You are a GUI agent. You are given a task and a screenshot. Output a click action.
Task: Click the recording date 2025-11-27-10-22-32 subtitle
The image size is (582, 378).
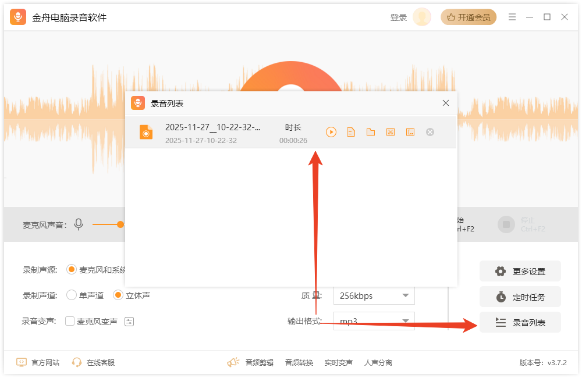point(201,141)
